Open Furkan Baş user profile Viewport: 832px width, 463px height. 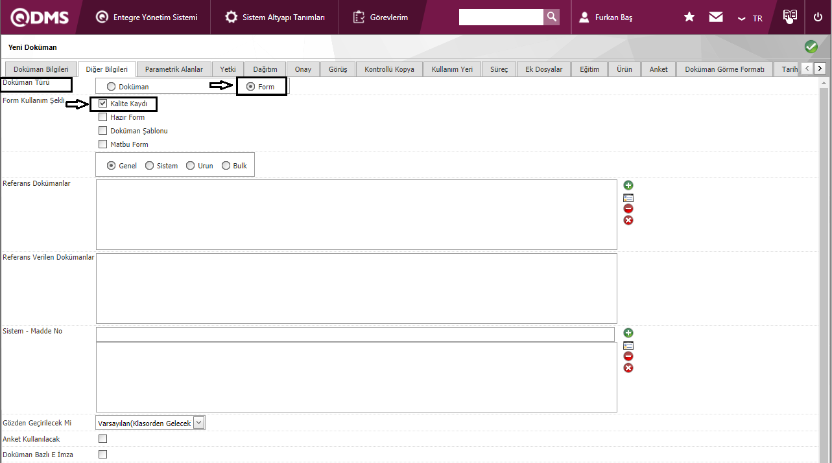[x=605, y=17]
